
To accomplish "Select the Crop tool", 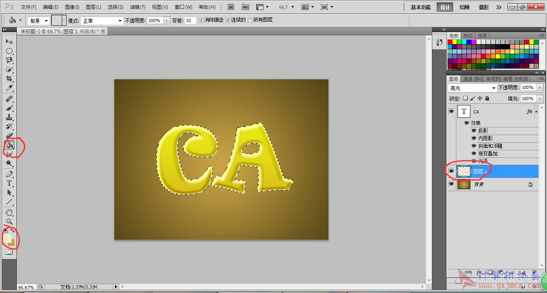I will [x=9, y=79].
